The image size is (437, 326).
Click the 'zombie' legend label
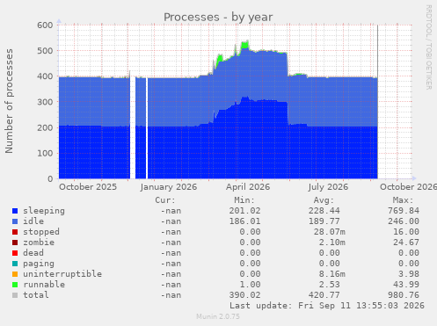tap(39, 243)
